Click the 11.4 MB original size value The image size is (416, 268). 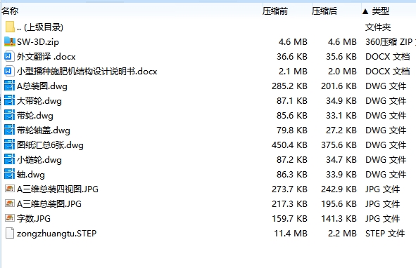point(291,234)
